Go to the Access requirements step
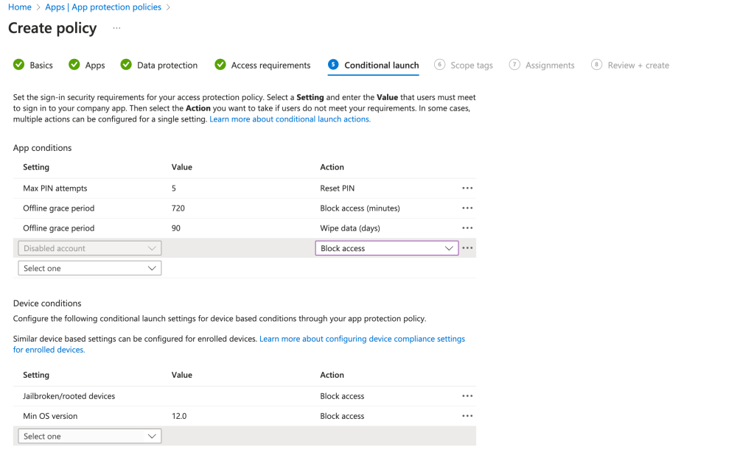Screen dimensions: 754x455 (x=270, y=66)
